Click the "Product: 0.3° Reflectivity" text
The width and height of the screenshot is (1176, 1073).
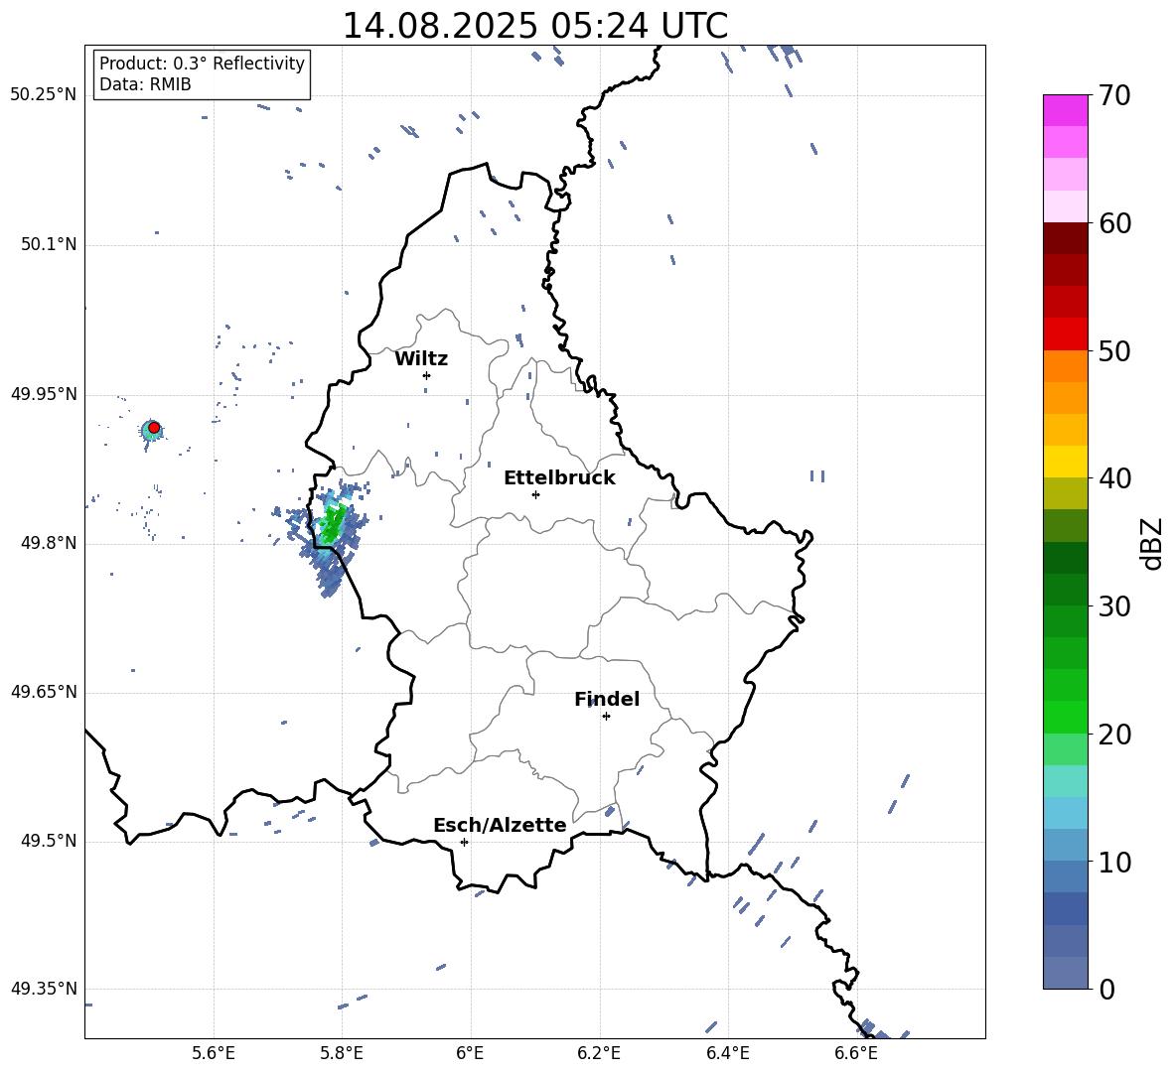click(202, 64)
